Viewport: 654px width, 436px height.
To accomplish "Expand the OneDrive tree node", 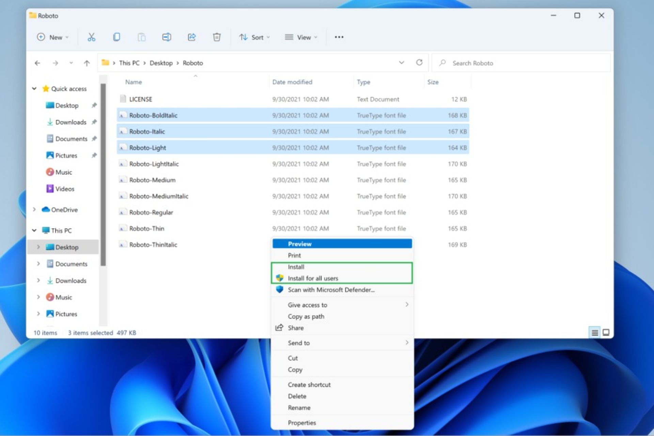I will pos(34,210).
